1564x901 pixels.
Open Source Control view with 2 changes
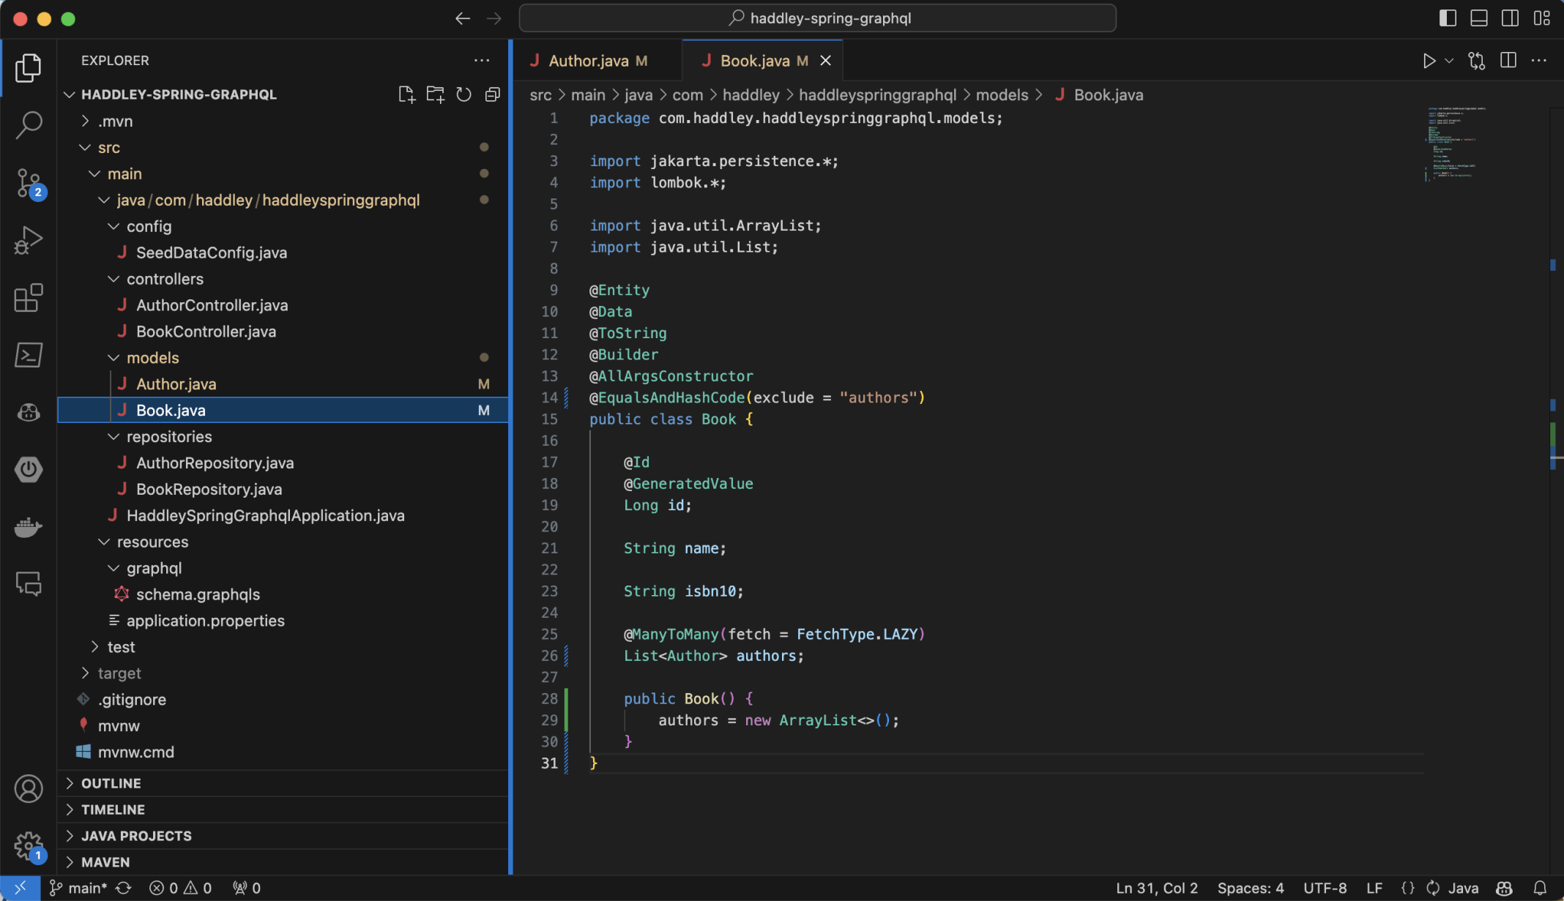tap(29, 182)
